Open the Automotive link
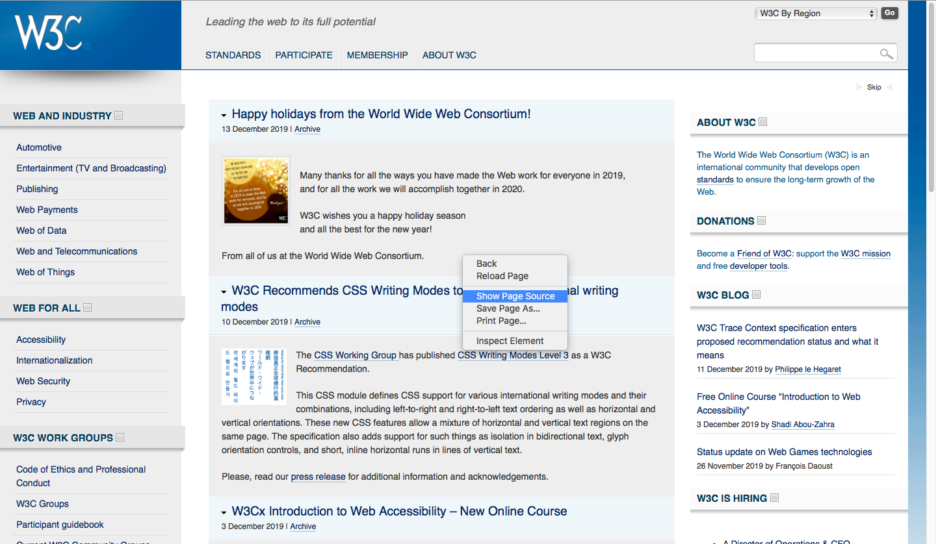The width and height of the screenshot is (936, 544). pos(39,147)
